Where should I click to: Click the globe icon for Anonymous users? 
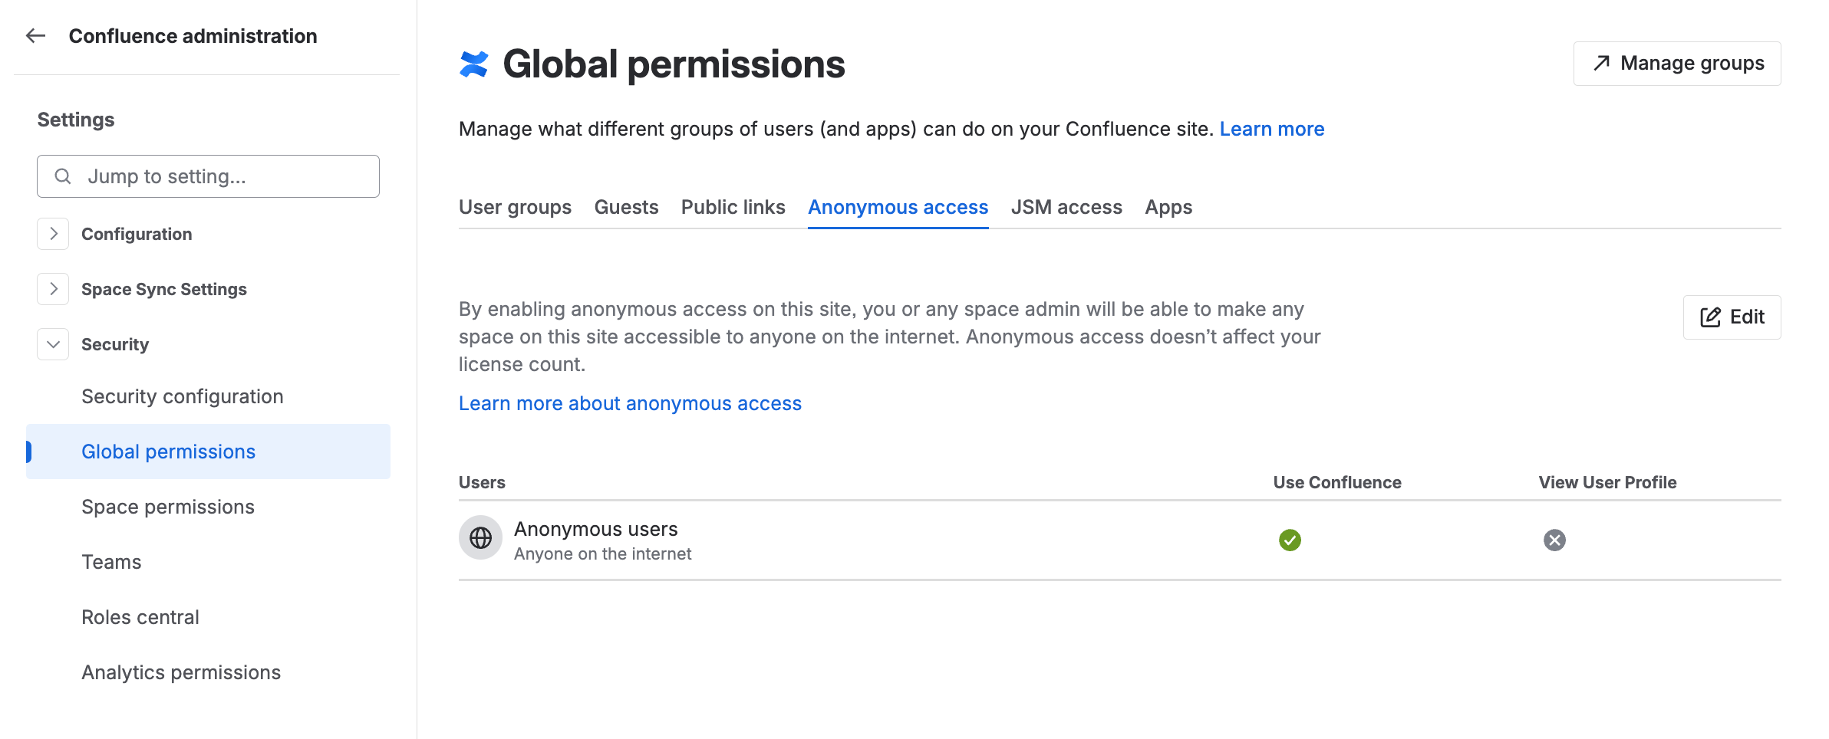point(480,538)
